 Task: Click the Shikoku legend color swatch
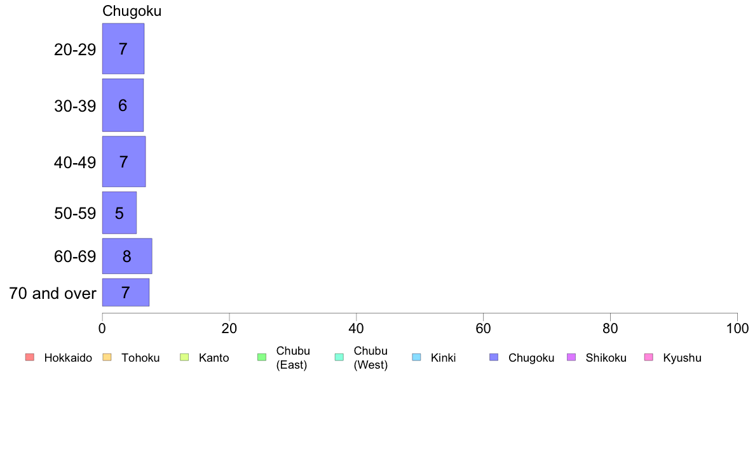pyautogui.click(x=571, y=357)
